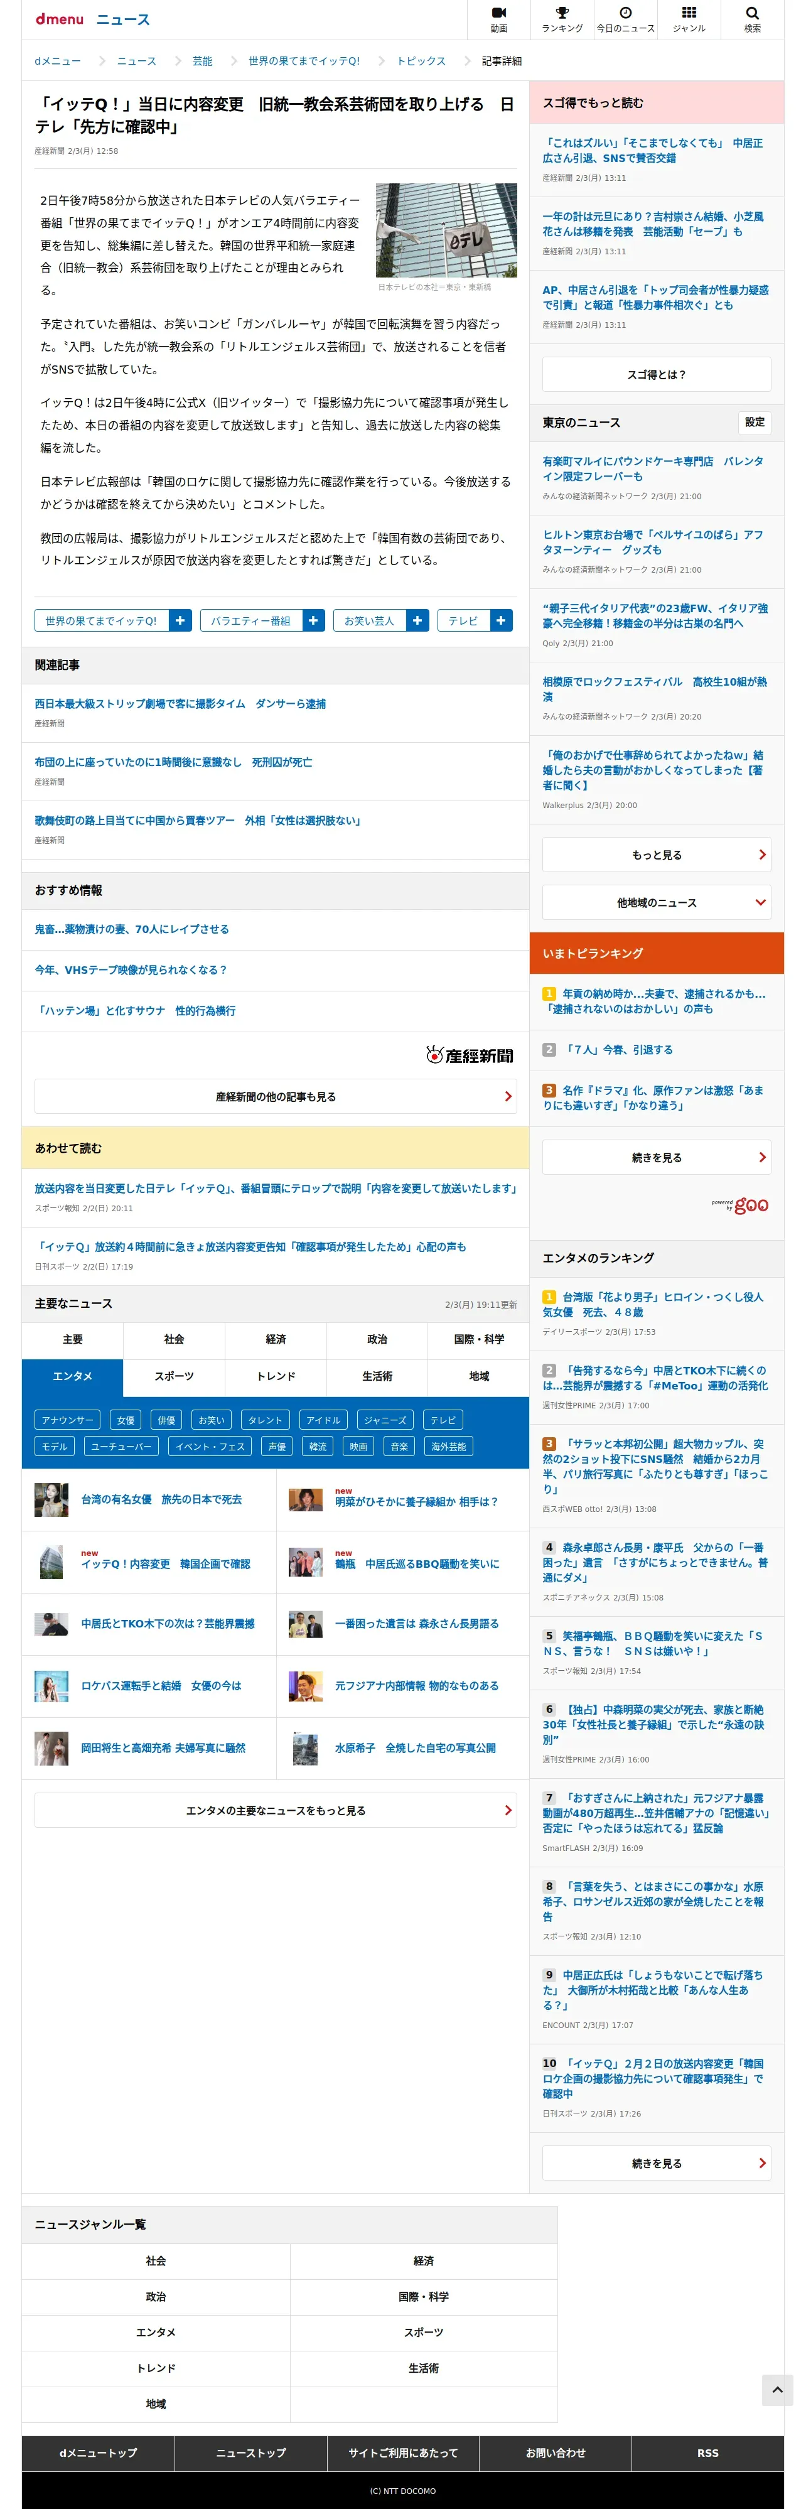
Task: Click 続きを見る under いまトピランキング
Action: 657,1158
